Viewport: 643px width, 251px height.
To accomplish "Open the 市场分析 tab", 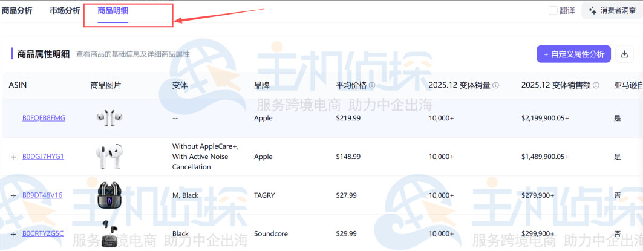I will pos(65,11).
